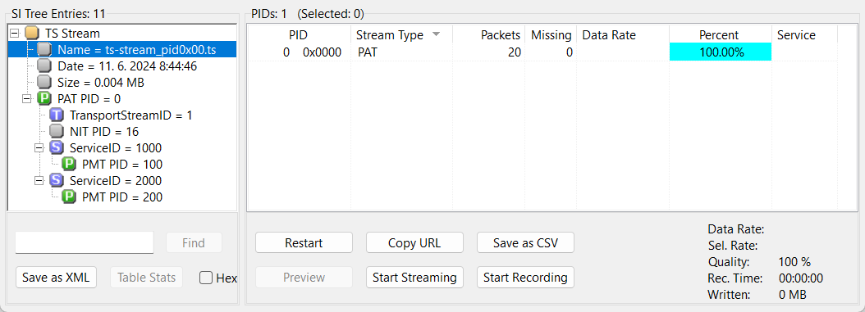Click the Save as CSV button

click(x=525, y=242)
